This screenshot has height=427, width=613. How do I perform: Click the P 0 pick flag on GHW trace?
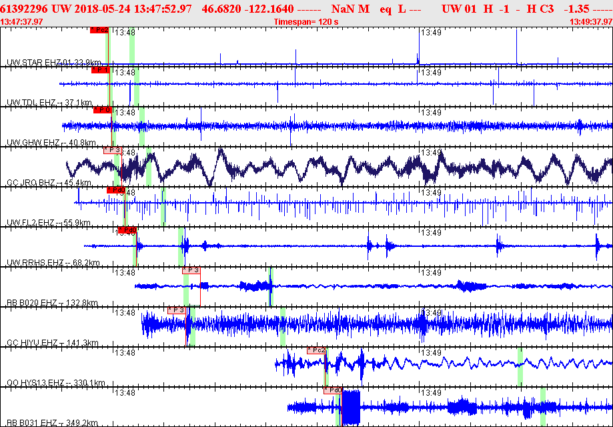[102, 110]
